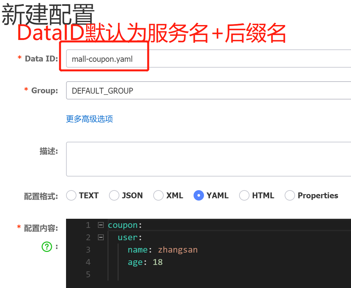Click the name key on line 3
This screenshot has width=351, height=288.
click(x=138, y=250)
